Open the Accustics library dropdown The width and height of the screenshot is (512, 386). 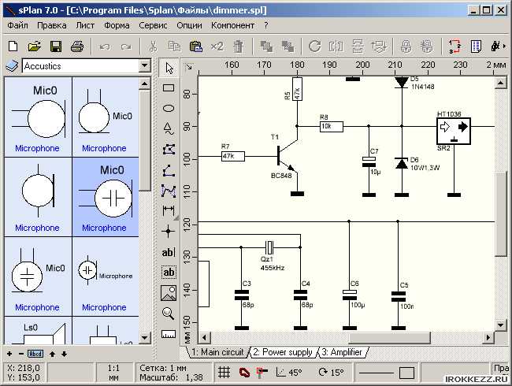[x=144, y=66]
